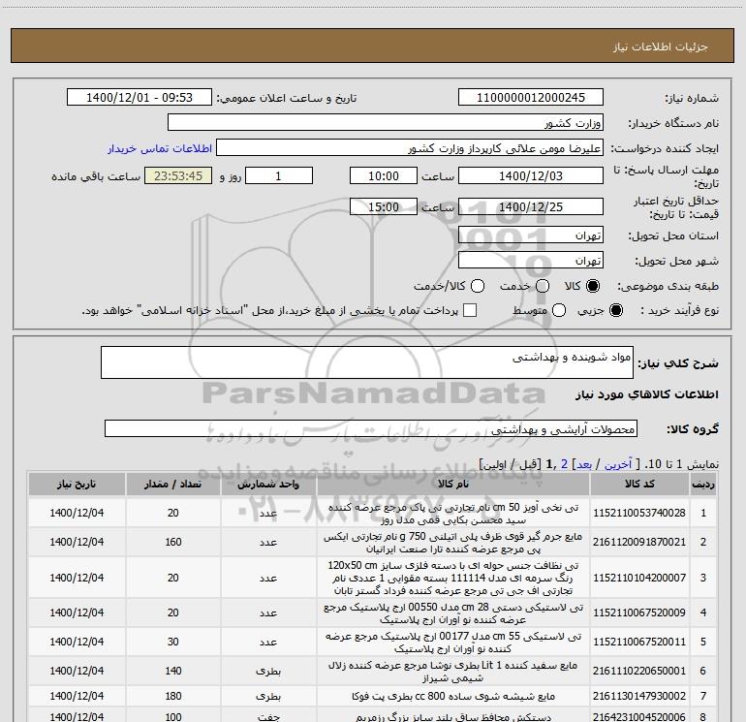The image size is (746, 722).
Task: Click the validity time field 15:00
Action: [384, 206]
